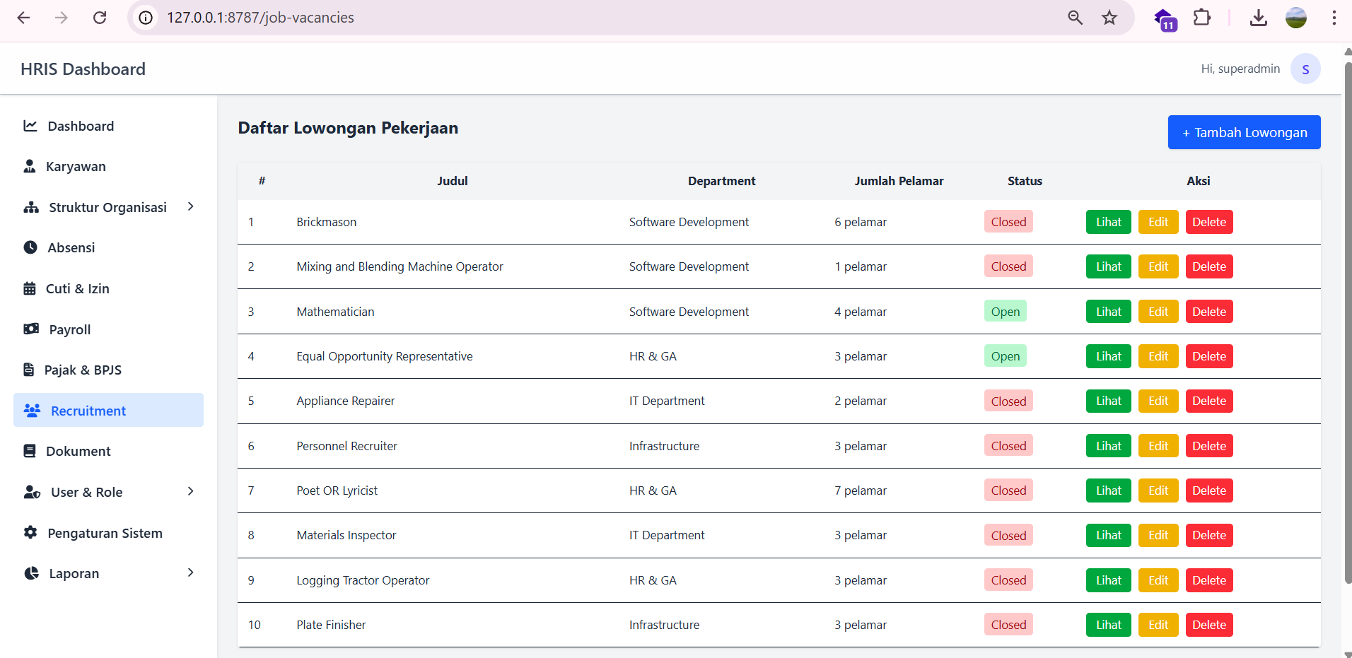
Task: Edit the Mathematician vacancy
Action: 1158,312
